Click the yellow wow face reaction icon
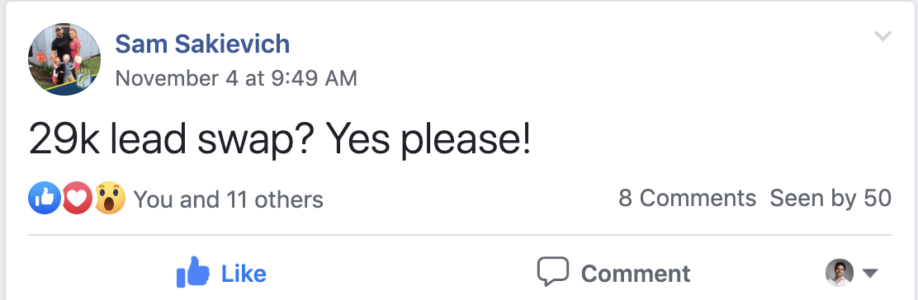This screenshot has height=300, width=918. 110,198
